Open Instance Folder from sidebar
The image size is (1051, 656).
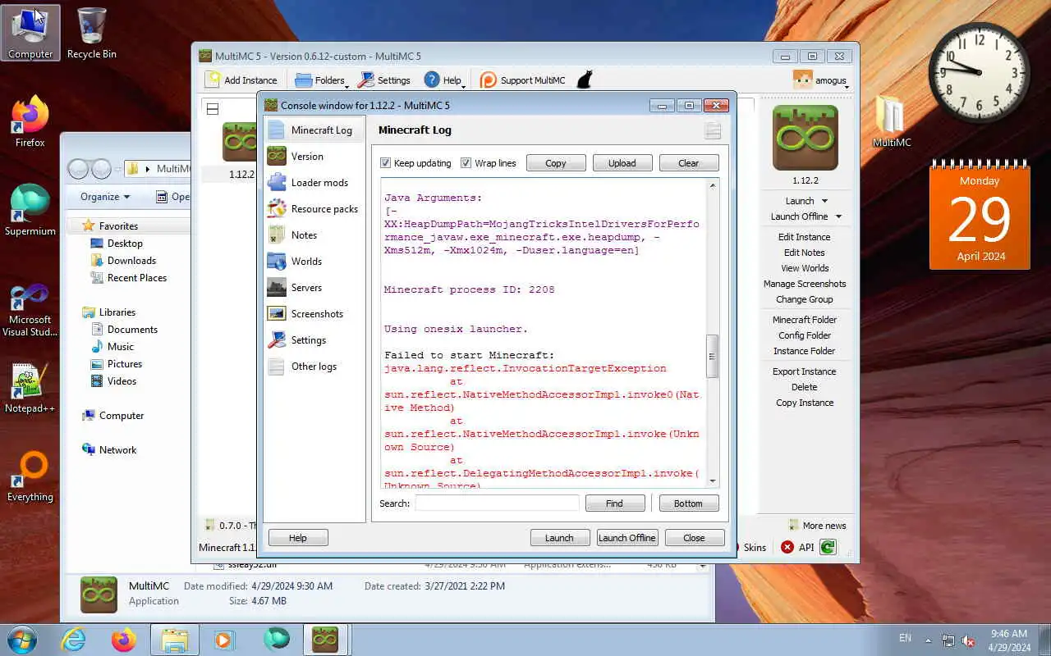(x=805, y=351)
